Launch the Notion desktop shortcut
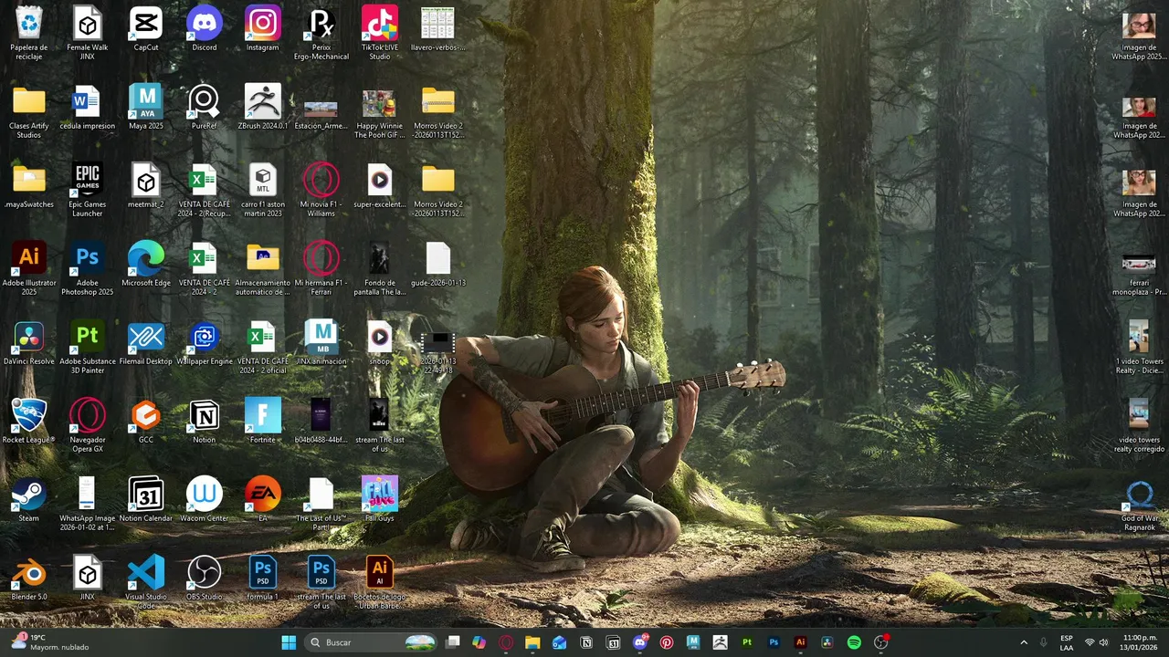Screen dimensions: 1169x657 pyautogui.click(x=205, y=422)
